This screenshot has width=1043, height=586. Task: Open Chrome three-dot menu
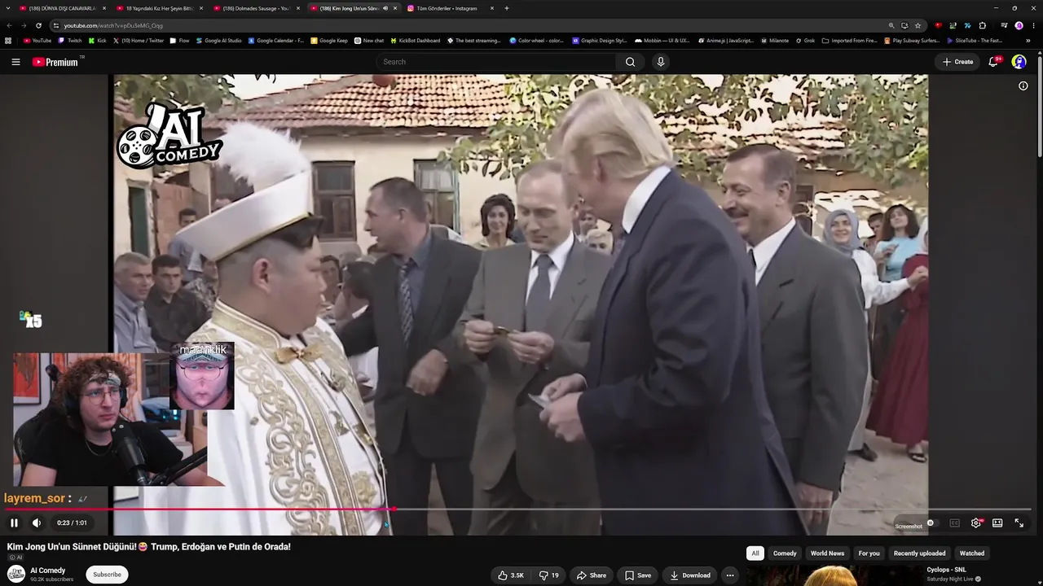click(1033, 25)
